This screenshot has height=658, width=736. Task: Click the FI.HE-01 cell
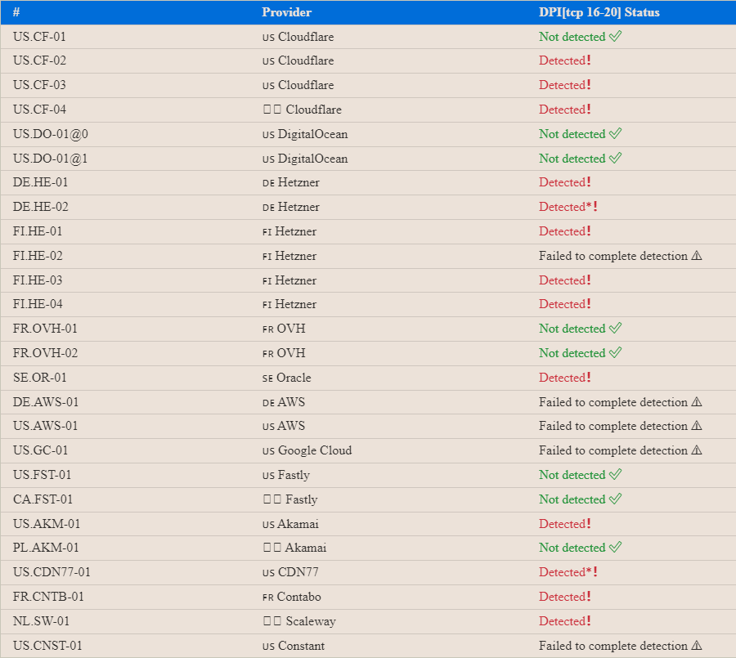(38, 231)
